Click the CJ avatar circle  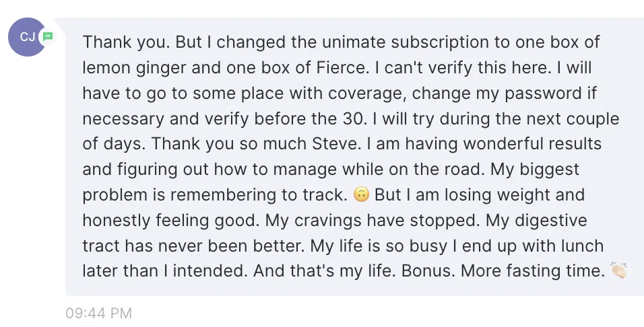tap(28, 37)
